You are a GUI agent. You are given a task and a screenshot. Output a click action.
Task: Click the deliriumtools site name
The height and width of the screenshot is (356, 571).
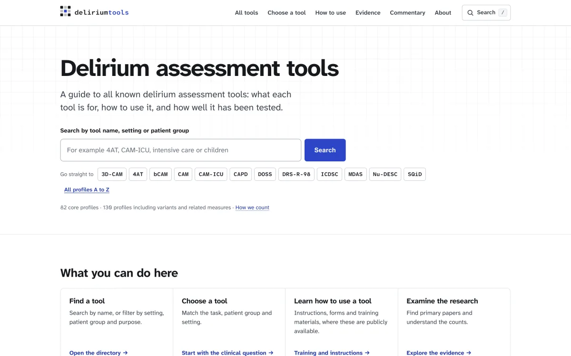(101, 12)
